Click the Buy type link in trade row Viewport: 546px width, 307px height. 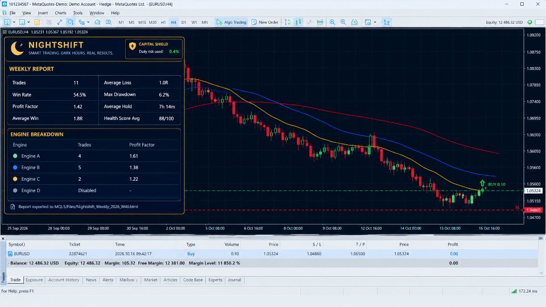pyautogui.click(x=191, y=254)
